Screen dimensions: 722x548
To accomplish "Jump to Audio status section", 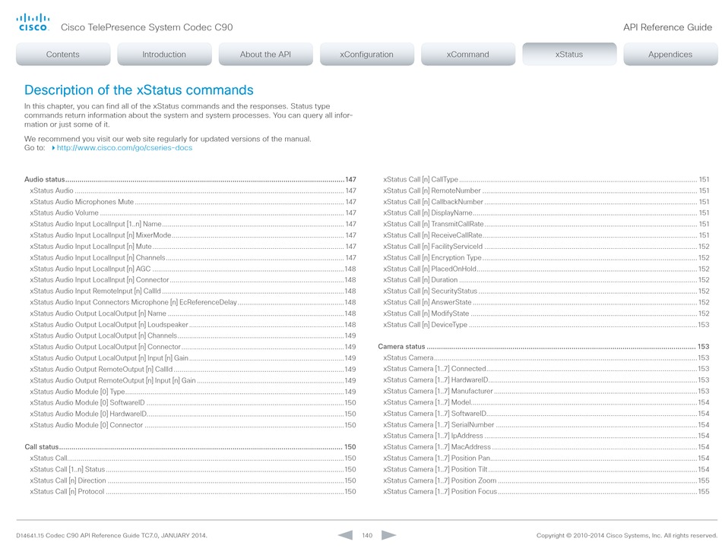I will pyautogui.click(x=190, y=180).
